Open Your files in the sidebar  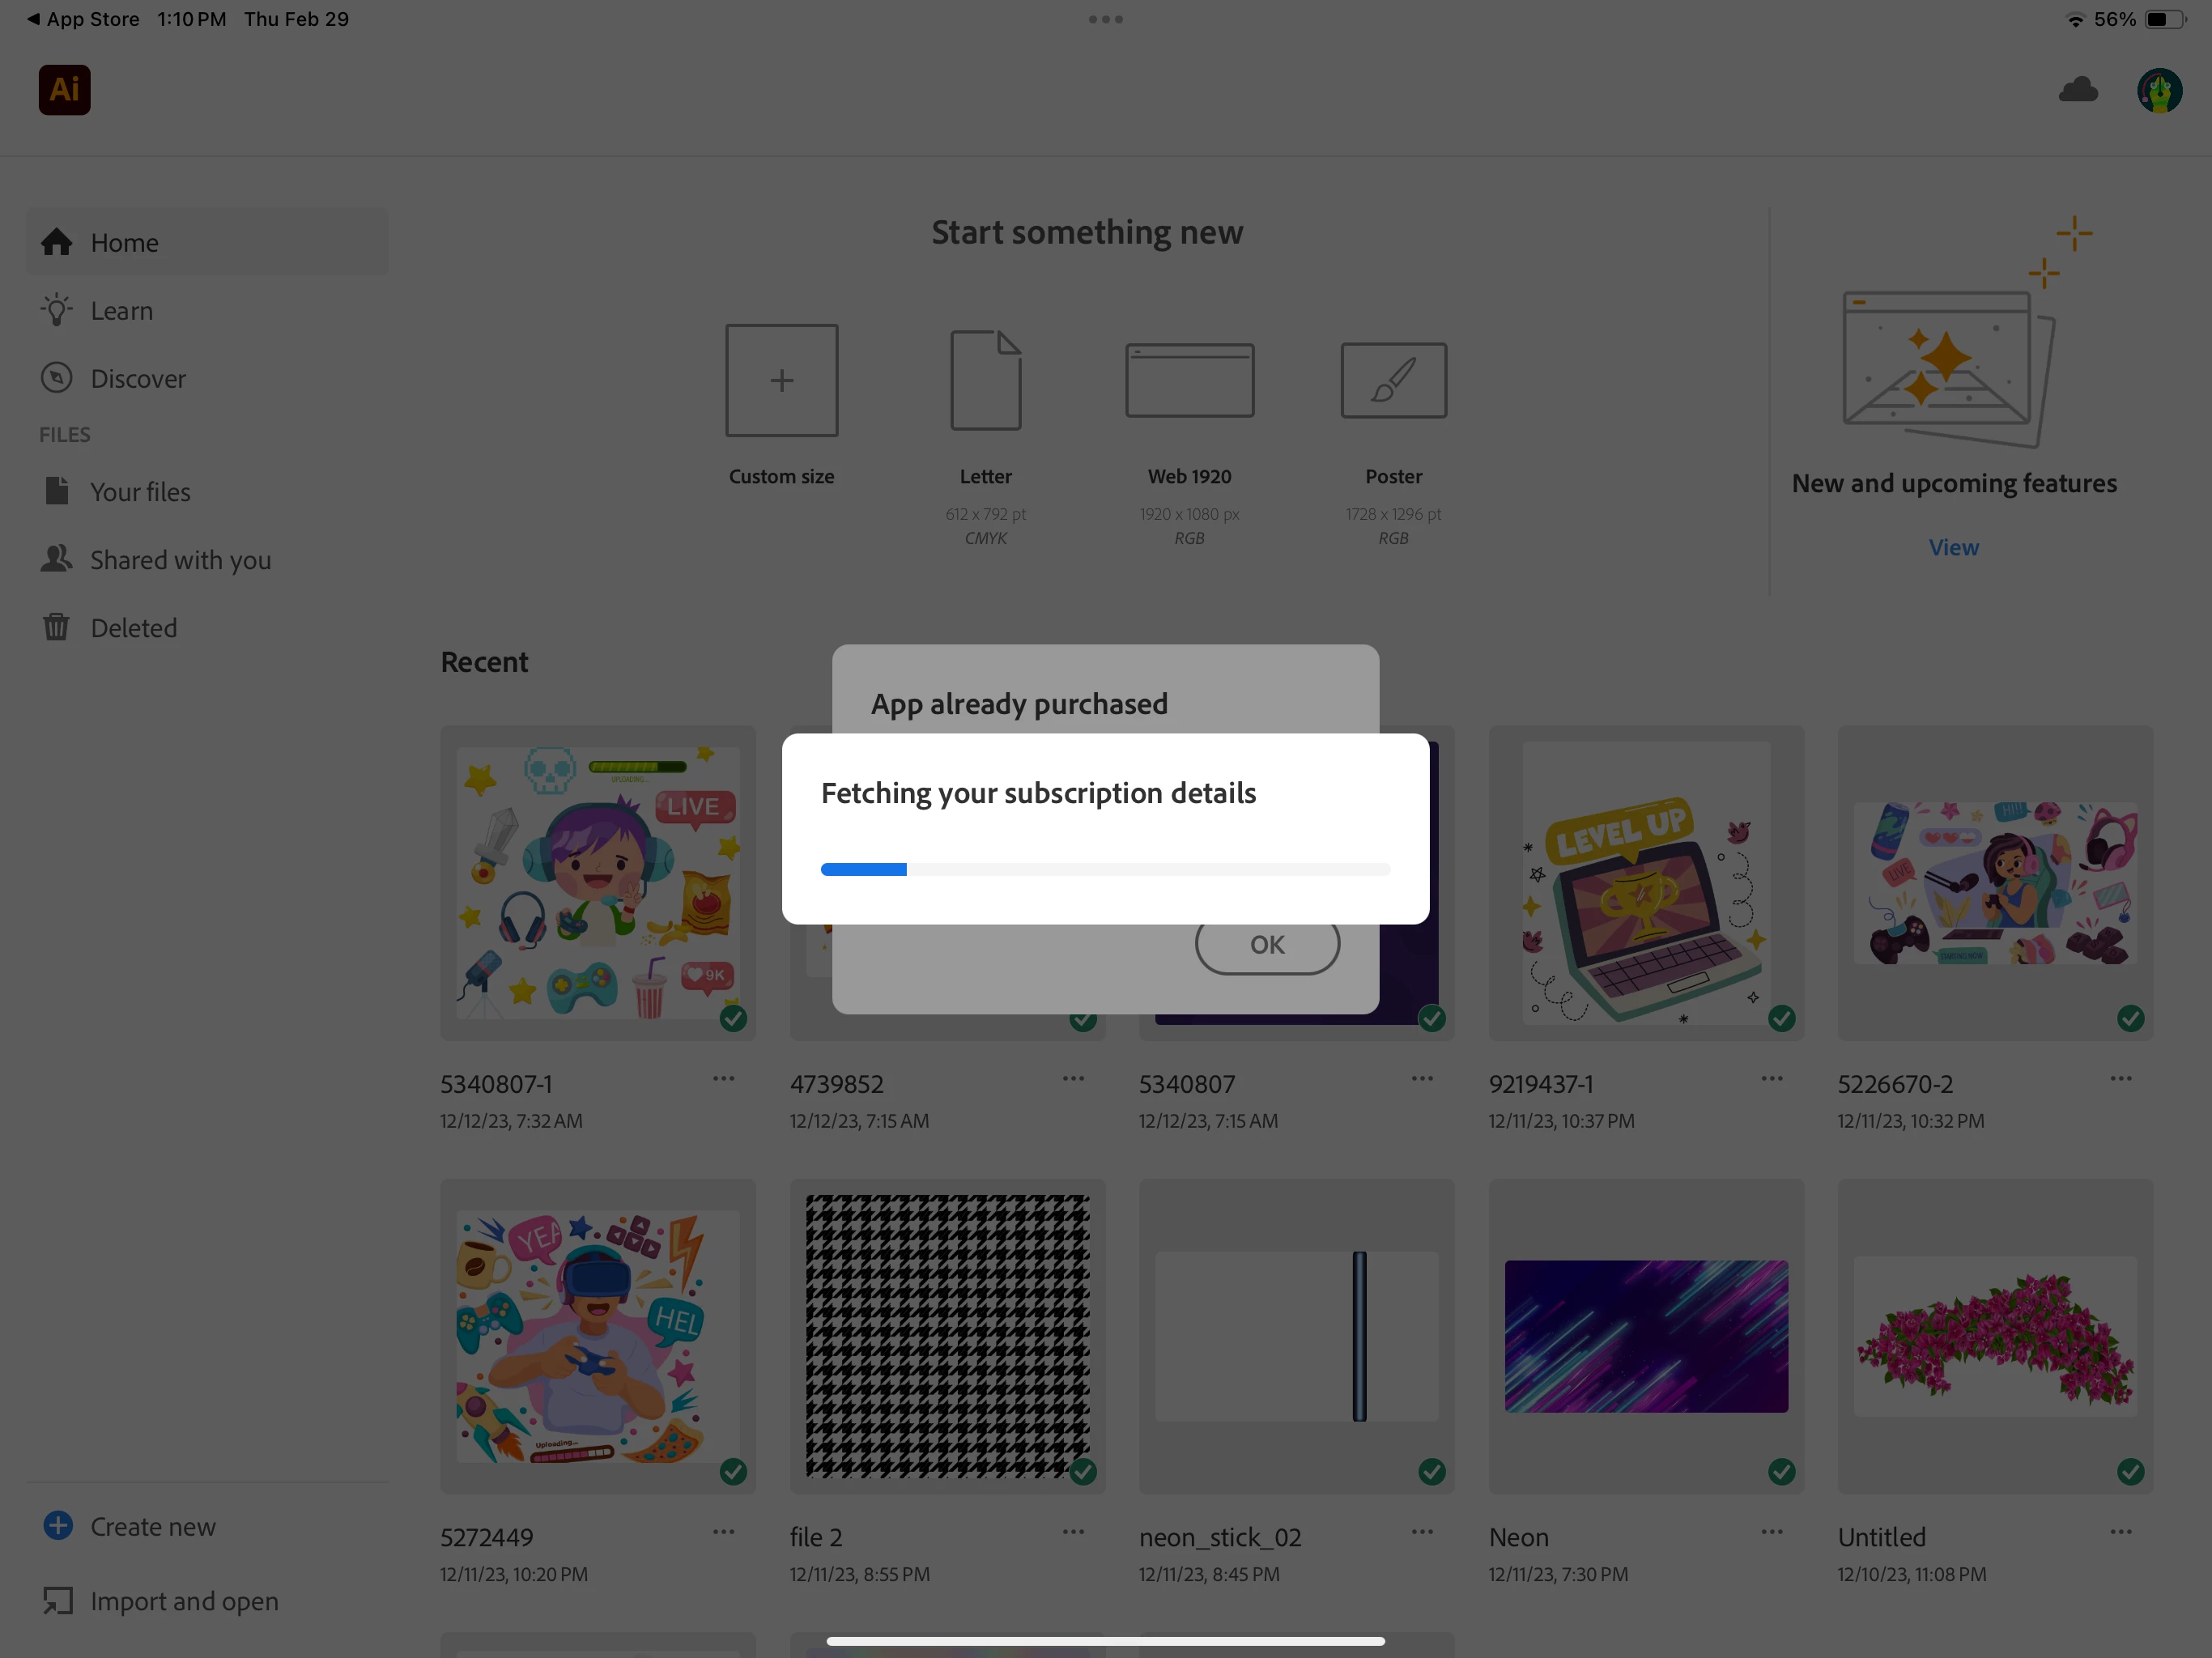click(140, 492)
